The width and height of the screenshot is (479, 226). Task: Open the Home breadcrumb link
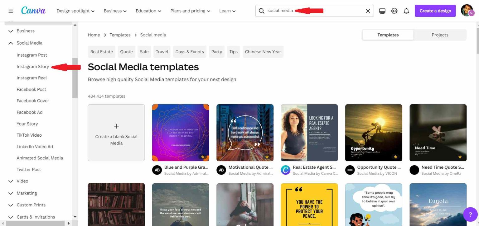[x=94, y=35]
